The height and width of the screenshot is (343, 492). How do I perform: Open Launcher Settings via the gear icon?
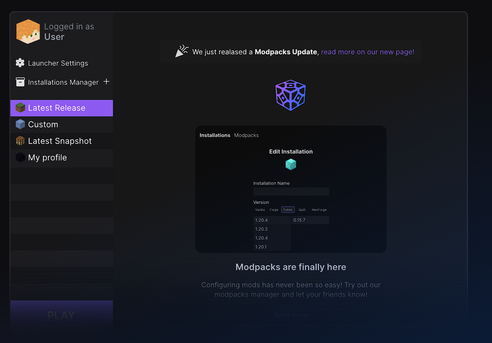coord(20,63)
